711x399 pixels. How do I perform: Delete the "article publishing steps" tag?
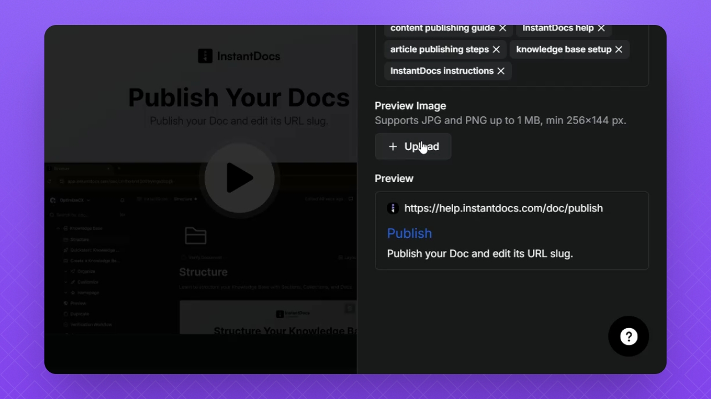[x=496, y=49]
